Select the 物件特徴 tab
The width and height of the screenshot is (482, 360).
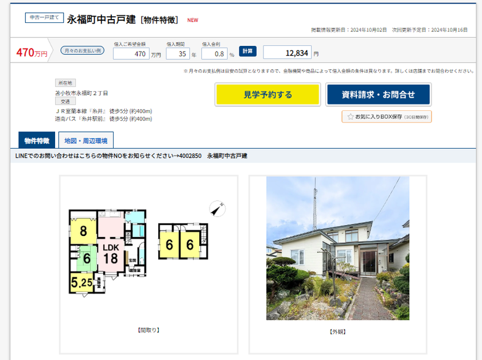coord(37,140)
